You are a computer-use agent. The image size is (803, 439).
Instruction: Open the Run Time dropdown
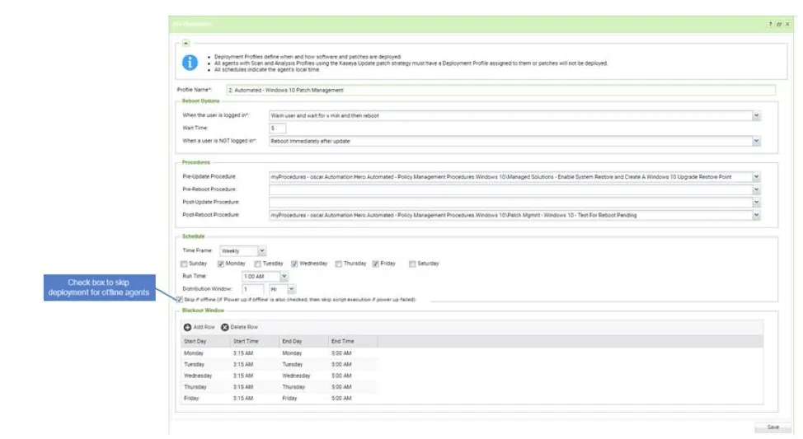(x=284, y=277)
